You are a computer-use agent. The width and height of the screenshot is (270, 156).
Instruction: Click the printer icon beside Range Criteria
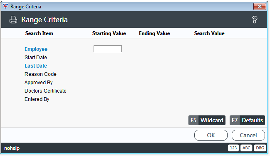(x=13, y=20)
